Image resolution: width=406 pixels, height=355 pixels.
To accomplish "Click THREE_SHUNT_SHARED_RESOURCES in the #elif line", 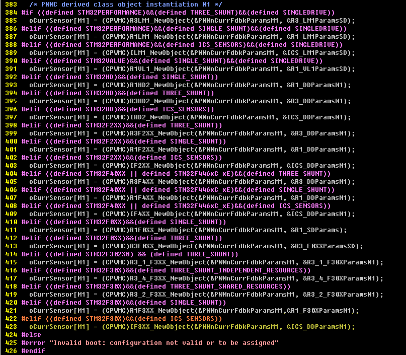I will (x=226, y=287).
